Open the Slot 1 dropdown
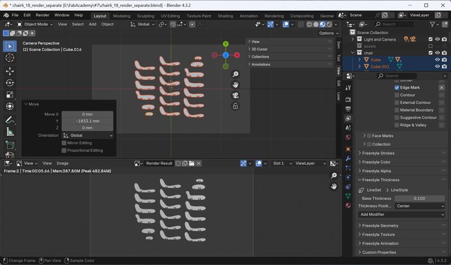The image size is (451, 265). pos(282,163)
